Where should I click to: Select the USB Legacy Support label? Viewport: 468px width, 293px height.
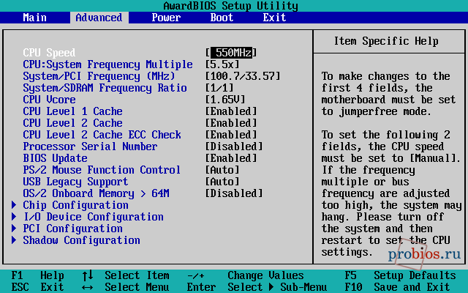75,182
